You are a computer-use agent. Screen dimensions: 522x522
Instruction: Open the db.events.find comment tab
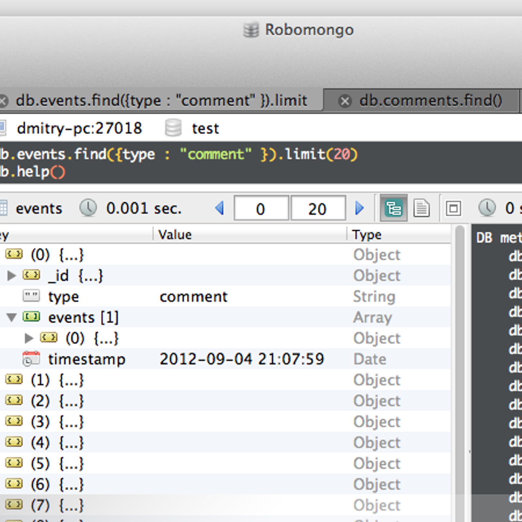point(161,100)
